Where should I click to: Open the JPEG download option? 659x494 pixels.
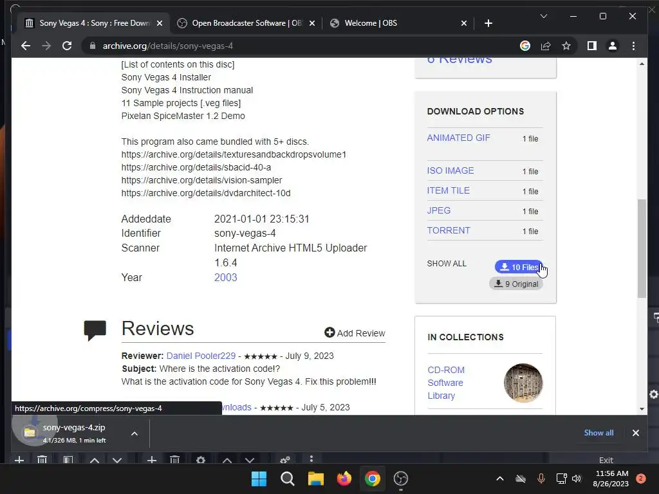(439, 210)
